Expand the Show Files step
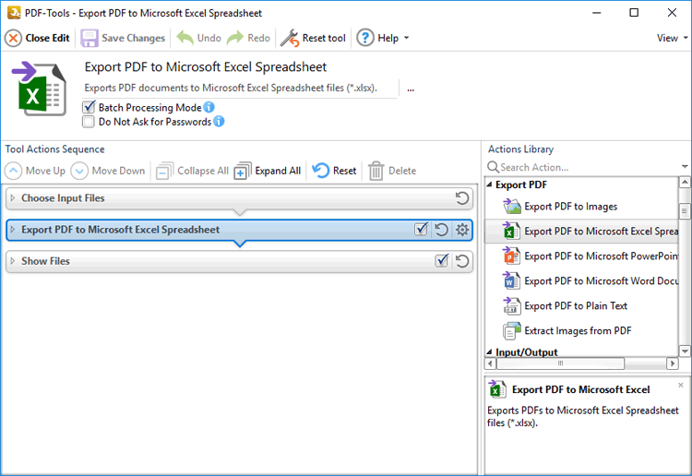Screen dimensions: 692x476 (13, 261)
